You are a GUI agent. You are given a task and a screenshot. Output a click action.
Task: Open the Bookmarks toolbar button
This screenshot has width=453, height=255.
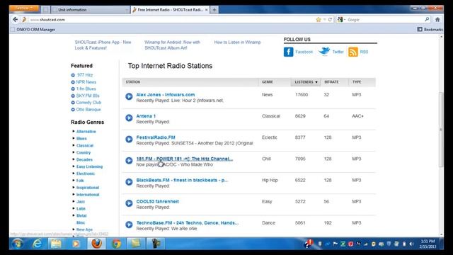point(430,30)
